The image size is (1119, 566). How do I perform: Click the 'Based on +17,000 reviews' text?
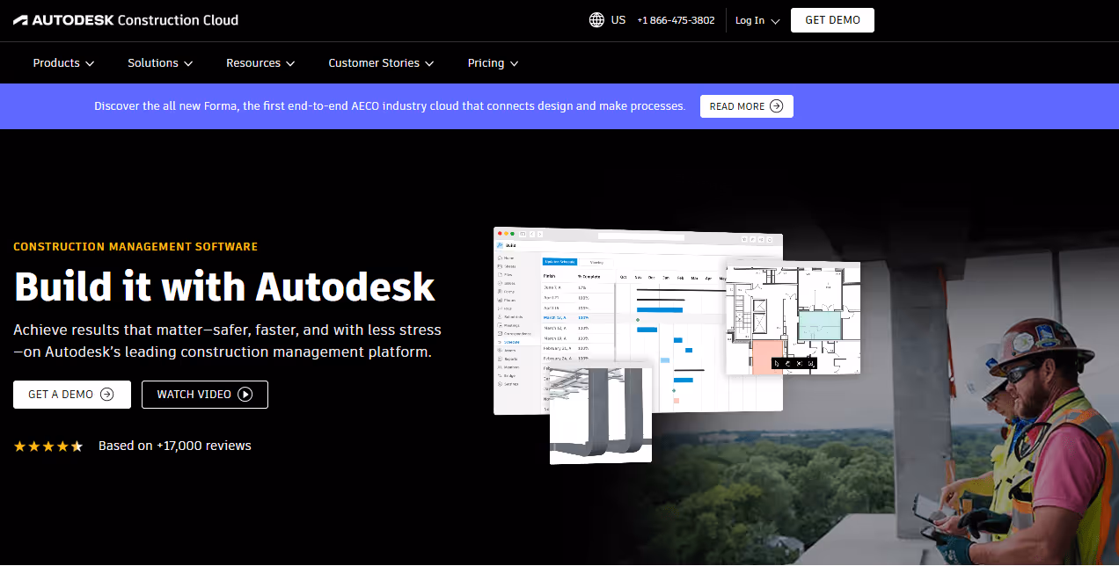click(175, 446)
